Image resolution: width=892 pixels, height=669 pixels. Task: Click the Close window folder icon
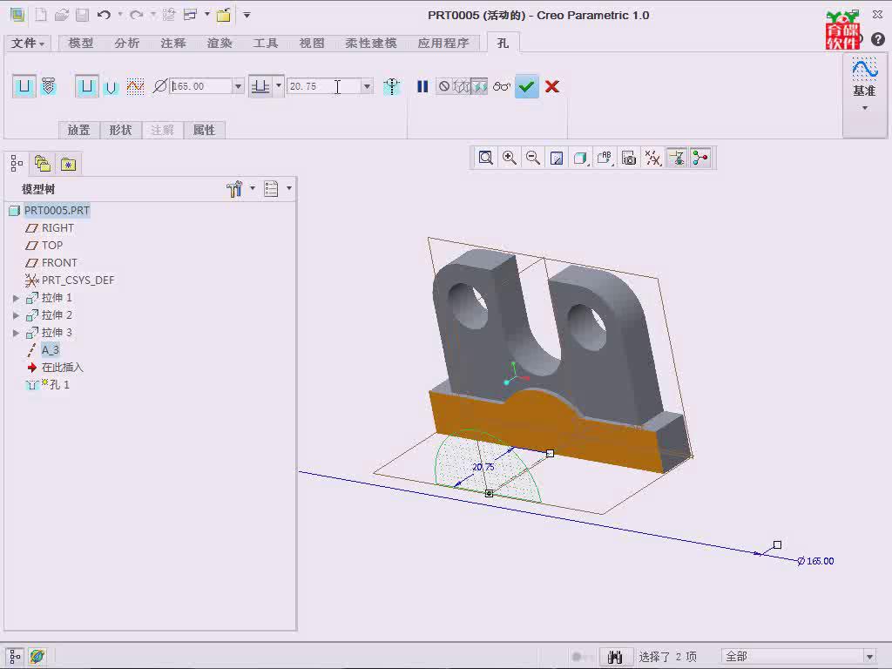pyautogui.click(x=224, y=15)
